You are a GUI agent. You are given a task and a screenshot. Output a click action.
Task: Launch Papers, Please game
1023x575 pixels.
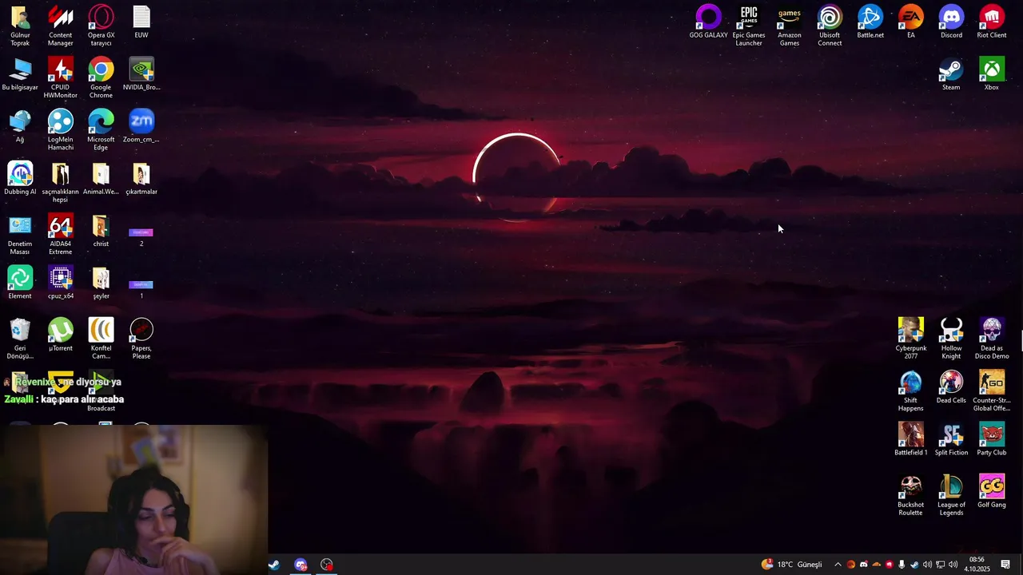tap(141, 339)
